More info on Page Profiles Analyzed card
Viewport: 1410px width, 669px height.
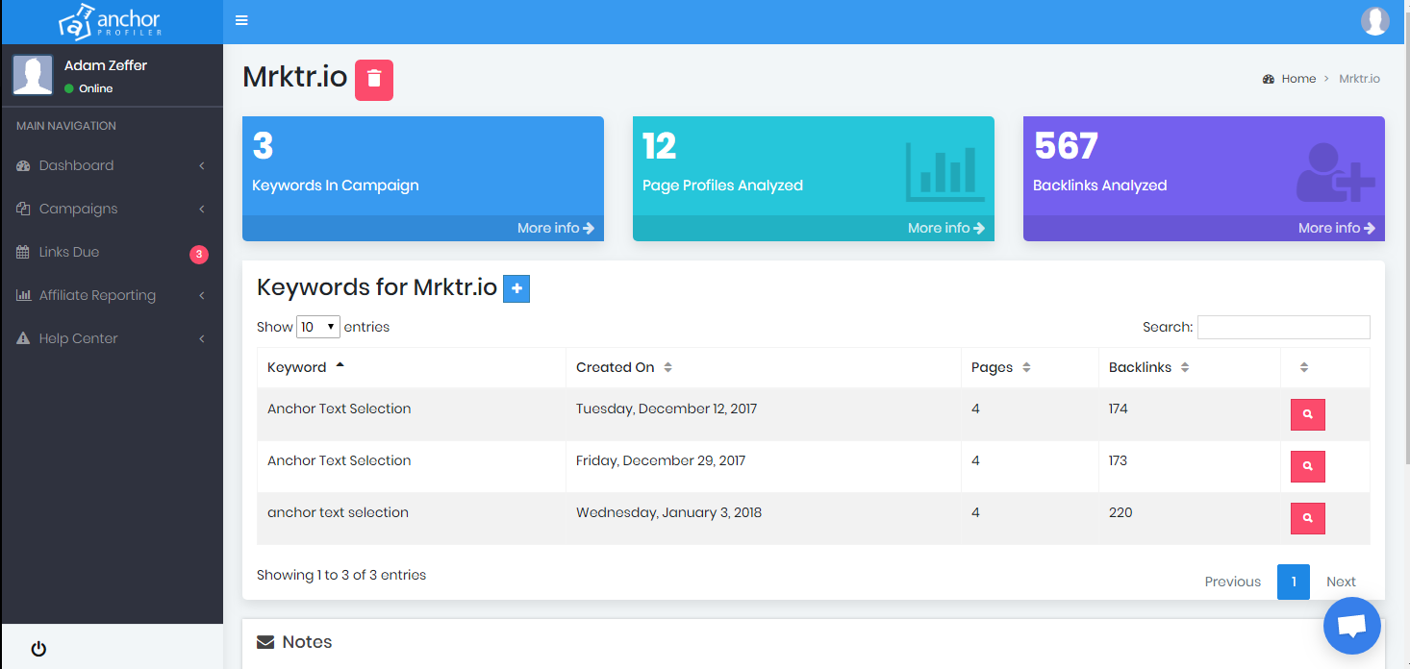(946, 228)
